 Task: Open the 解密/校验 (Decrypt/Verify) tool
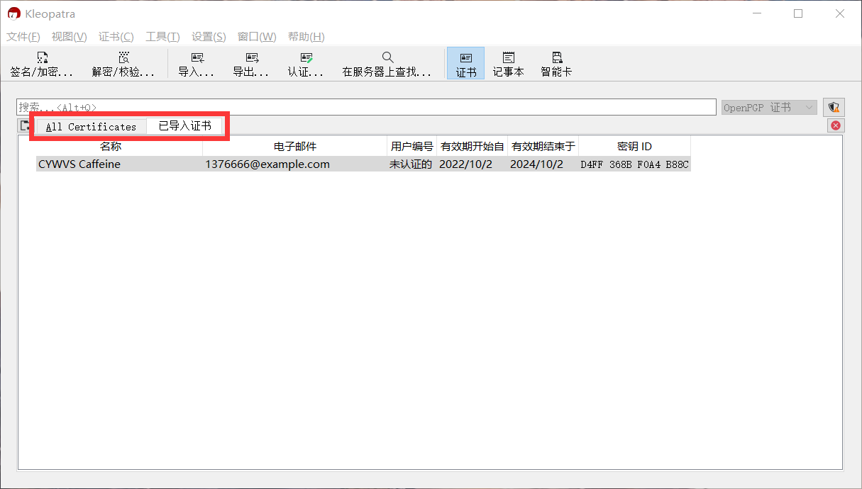[x=123, y=63]
